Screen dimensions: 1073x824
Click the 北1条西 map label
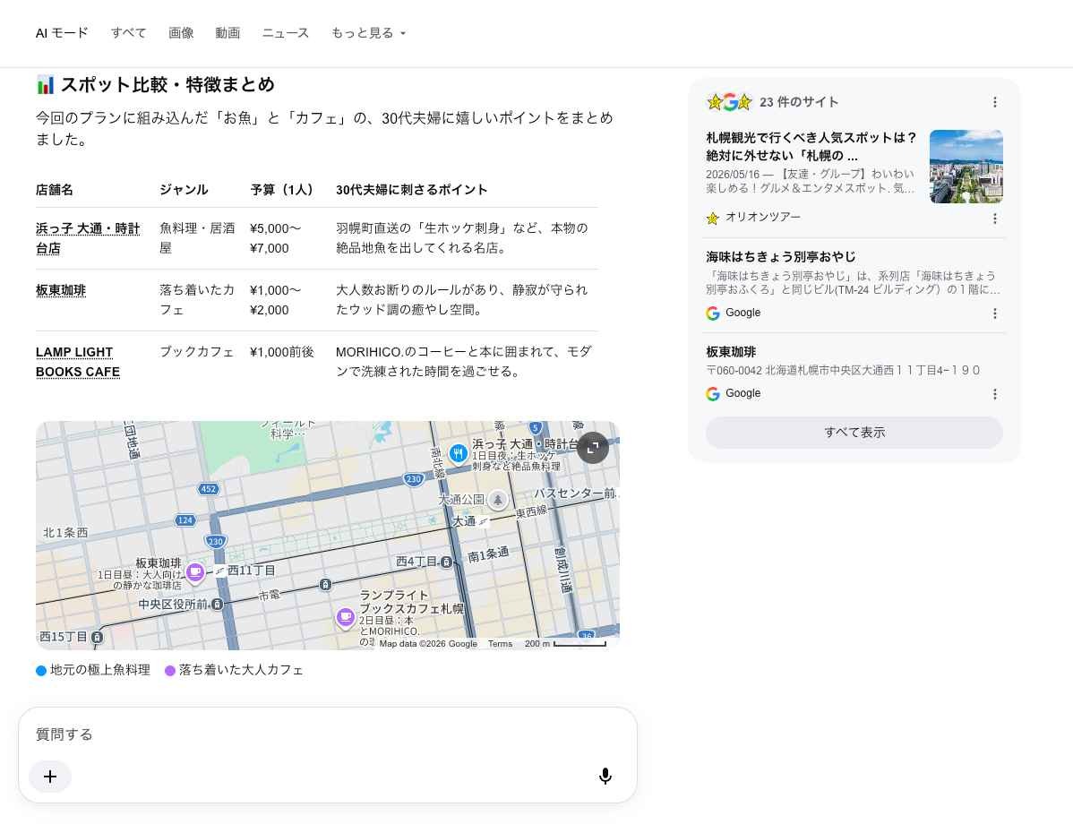65,532
